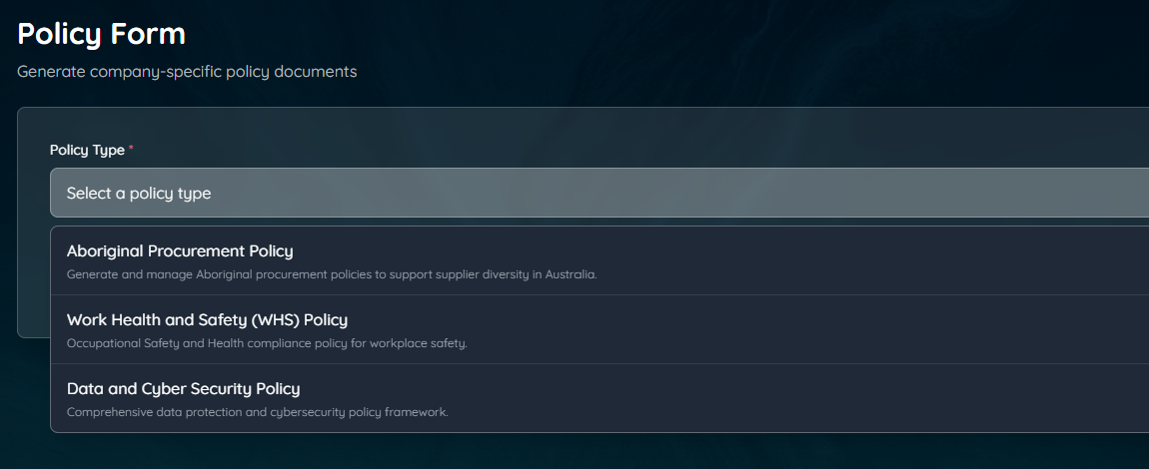1149x469 pixels.
Task: Open the "Select a policy type" dropdown
Action: 599,193
